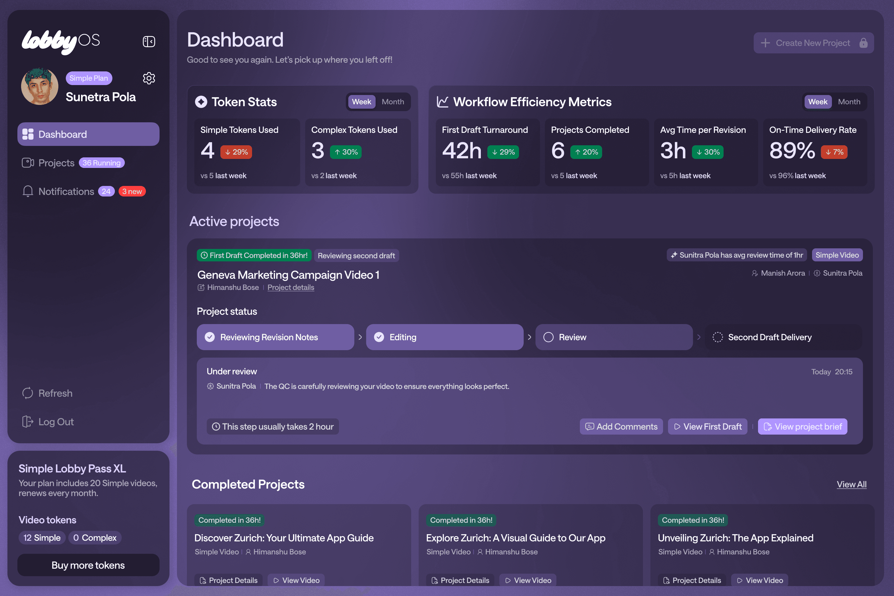Click the Sunetra Pola profile avatar

click(39, 87)
